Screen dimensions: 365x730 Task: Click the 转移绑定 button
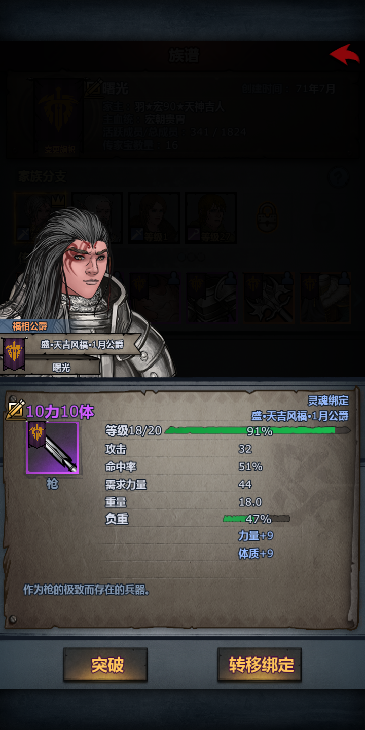tap(260, 665)
